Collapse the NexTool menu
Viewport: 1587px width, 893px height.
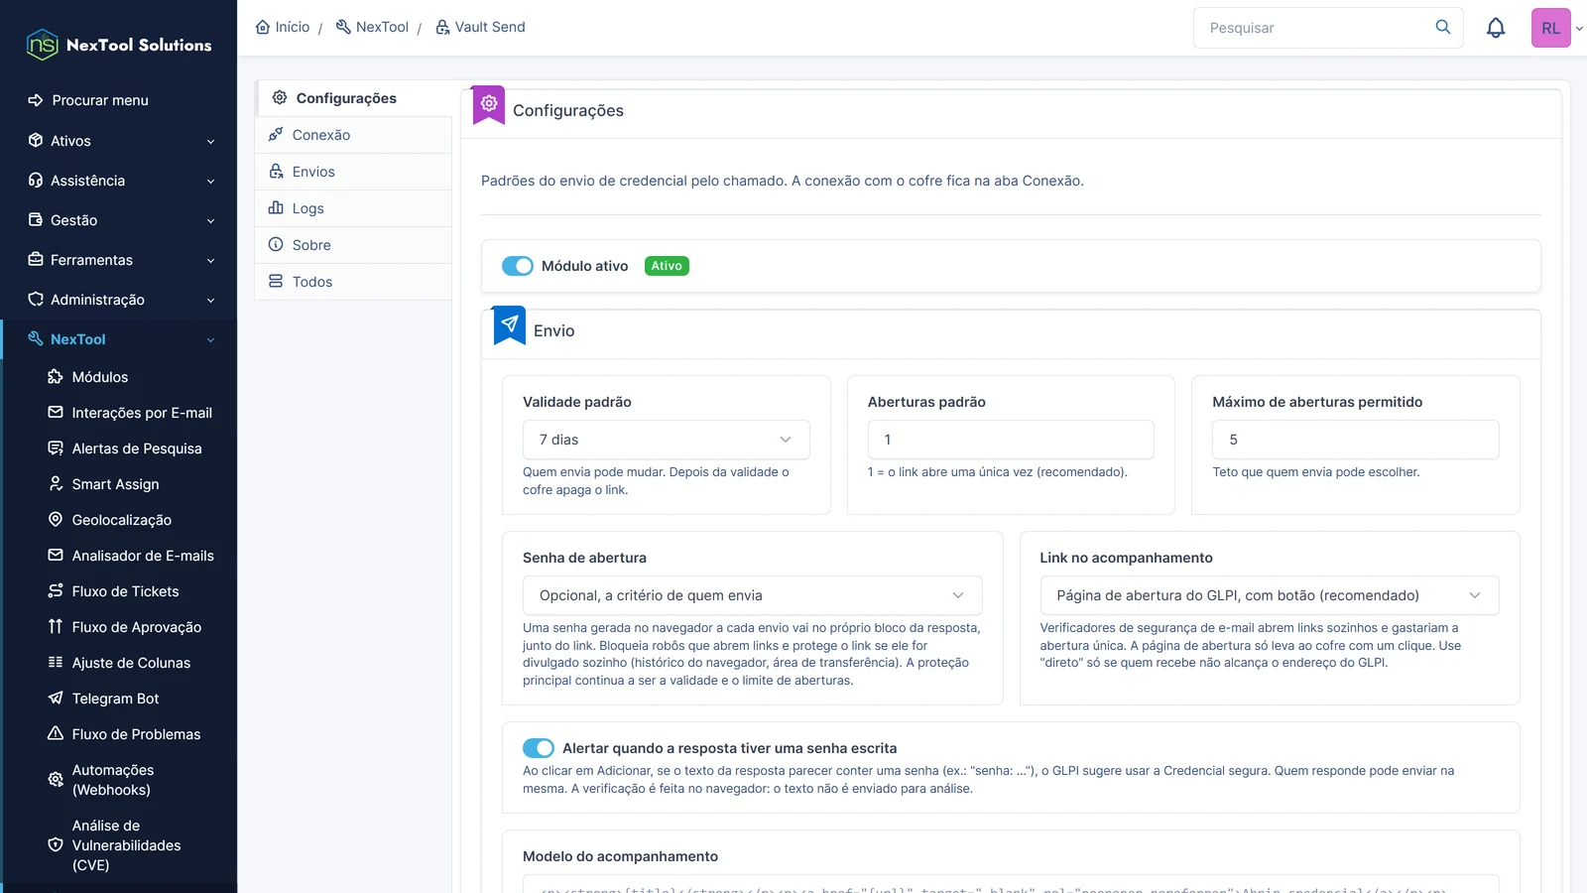(x=119, y=339)
